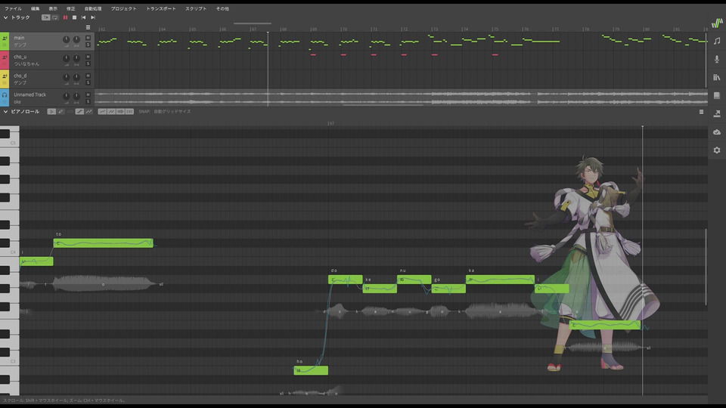This screenshot has height=408, width=726.
Task: Click the track area horizontal scrollbar
Action: tap(383, 105)
